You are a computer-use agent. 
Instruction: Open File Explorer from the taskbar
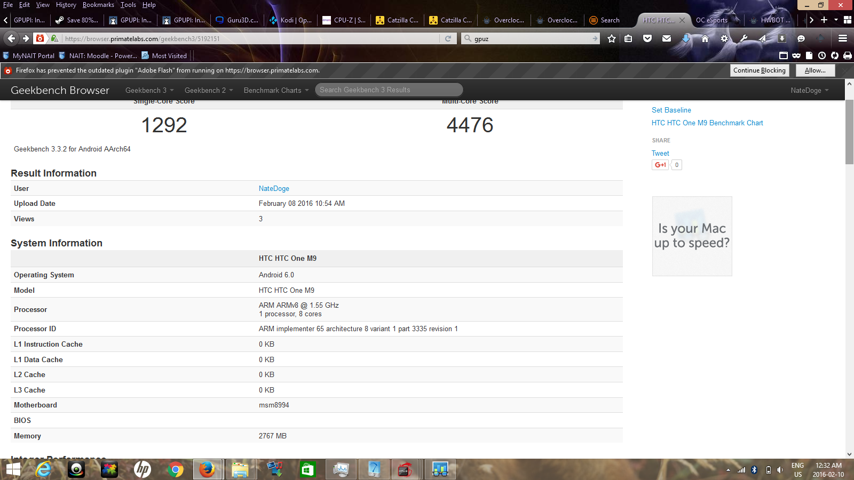(240, 469)
